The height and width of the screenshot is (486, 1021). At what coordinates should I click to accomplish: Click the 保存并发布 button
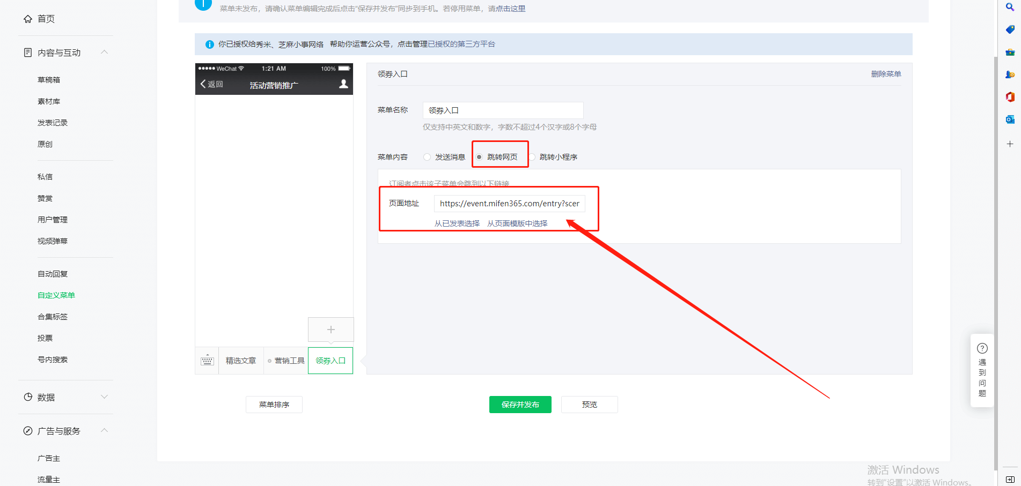click(x=519, y=405)
